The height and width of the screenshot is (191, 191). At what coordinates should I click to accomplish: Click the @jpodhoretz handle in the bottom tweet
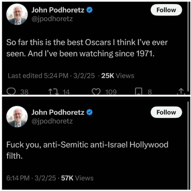point(52,121)
